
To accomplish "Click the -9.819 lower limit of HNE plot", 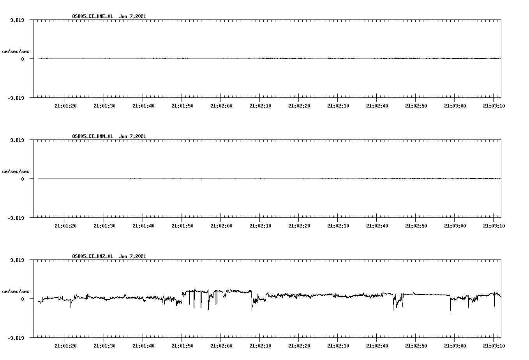I will (x=16, y=98).
